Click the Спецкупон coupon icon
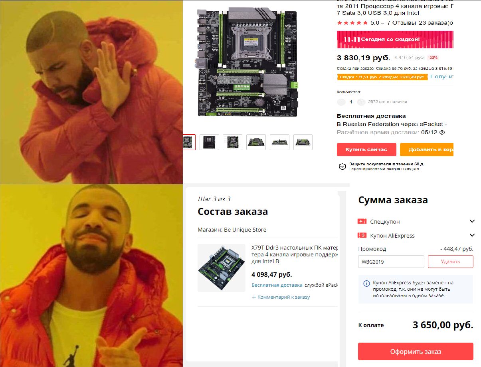Screen dimensions: 481x367 click(362, 221)
